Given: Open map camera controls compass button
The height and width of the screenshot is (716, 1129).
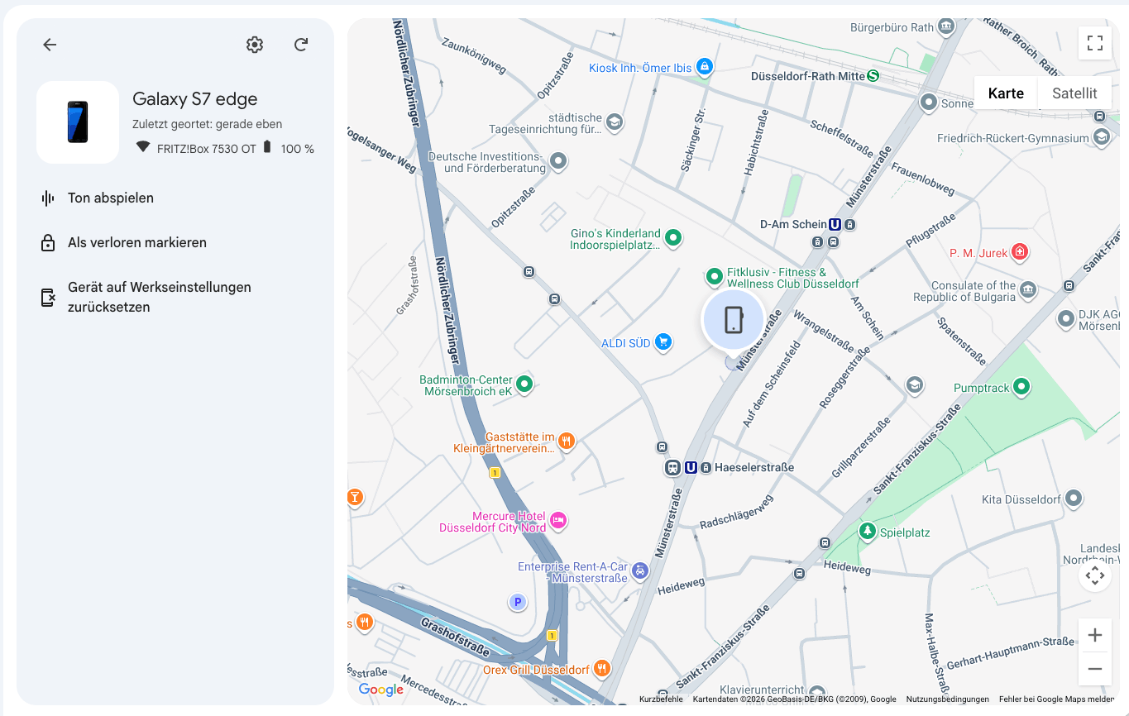Looking at the screenshot, I should (x=1095, y=575).
